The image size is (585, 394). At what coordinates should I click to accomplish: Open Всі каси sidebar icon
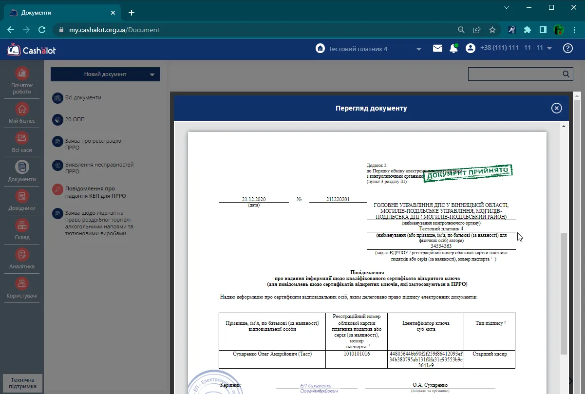(21, 142)
